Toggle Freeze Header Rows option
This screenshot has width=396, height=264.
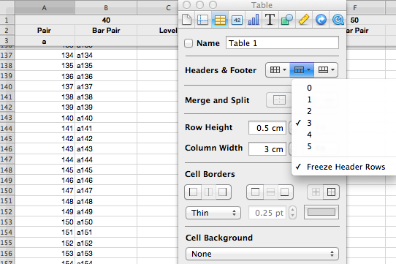coord(346,167)
